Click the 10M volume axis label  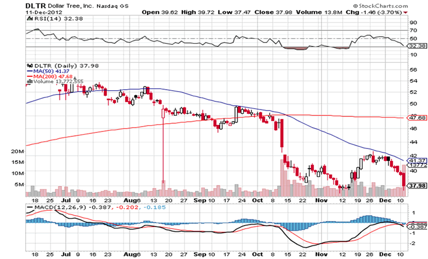tap(17, 173)
